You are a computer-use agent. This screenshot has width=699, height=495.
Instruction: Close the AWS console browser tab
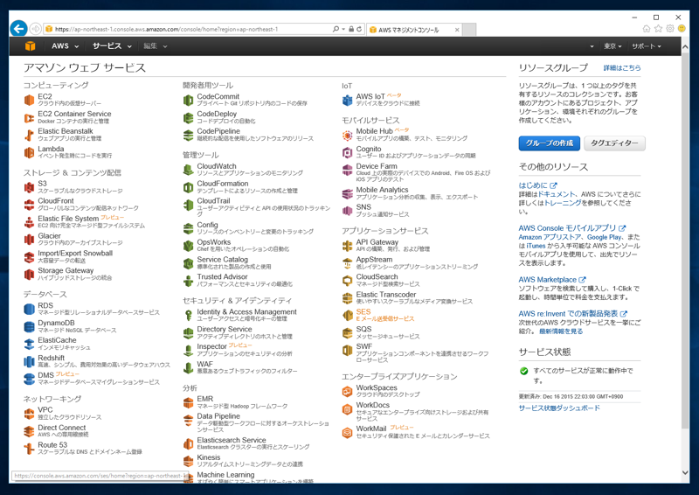(457, 30)
